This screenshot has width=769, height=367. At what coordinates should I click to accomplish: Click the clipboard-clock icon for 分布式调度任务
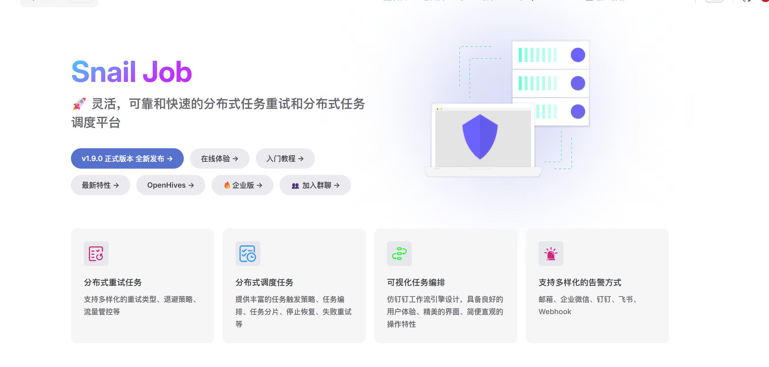[x=248, y=254]
